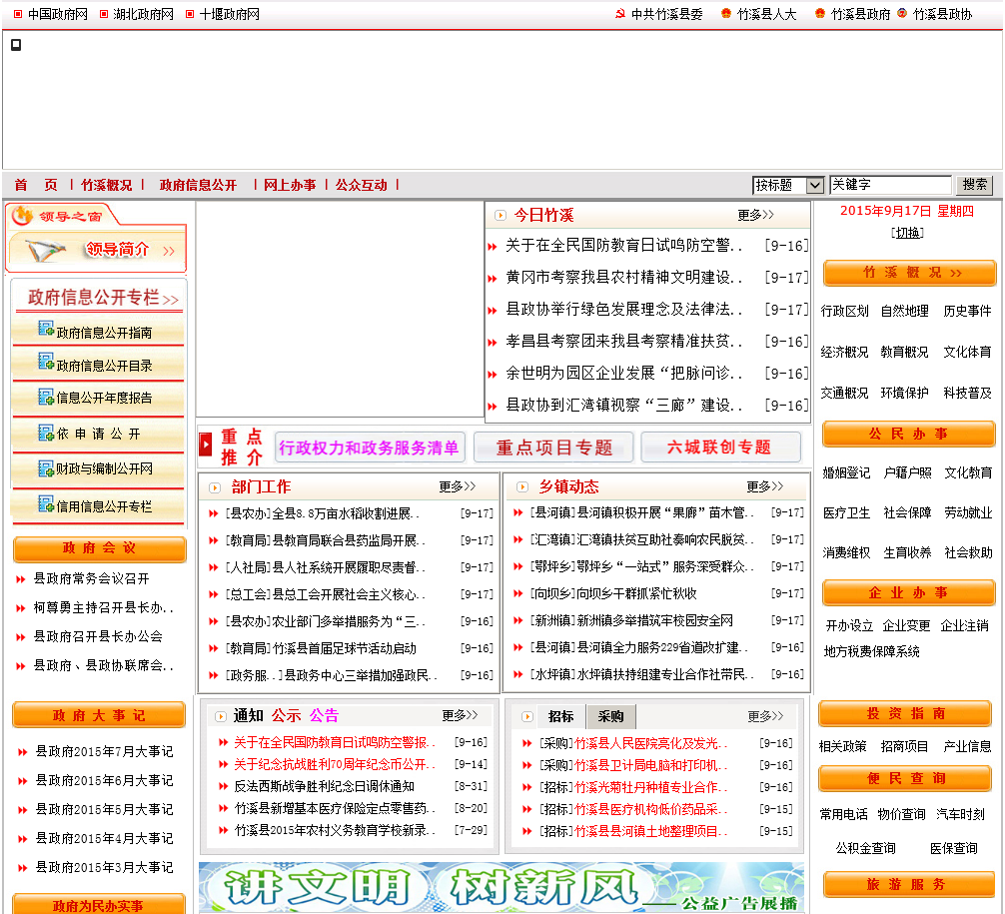Open 网上办事 in the navigation bar

pyautogui.click(x=290, y=185)
